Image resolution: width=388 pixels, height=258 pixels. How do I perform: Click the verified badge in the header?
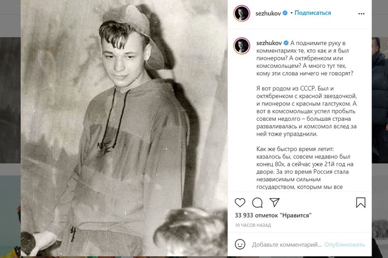pyautogui.click(x=285, y=13)
